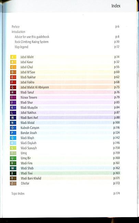Click the letter P section marker
Viewport: 139px width, 223px height.
coord(13,133)
